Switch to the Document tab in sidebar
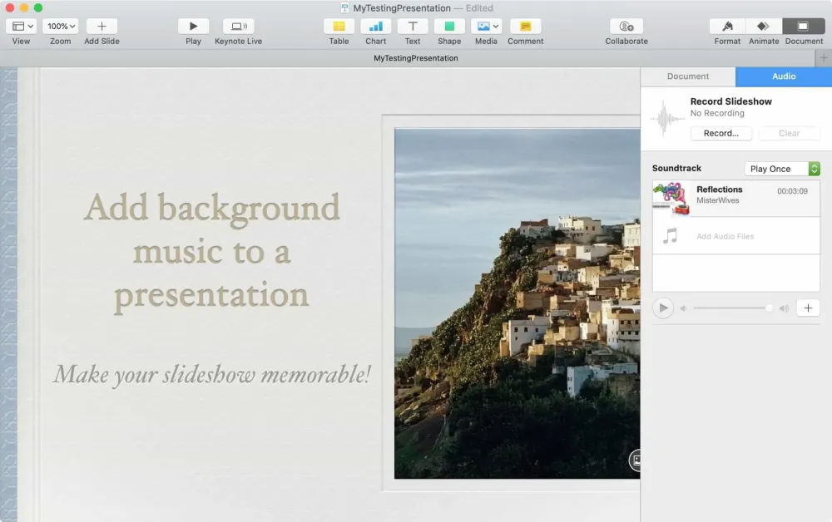Viewport: 832px width, 522px height. pos(688,76)
